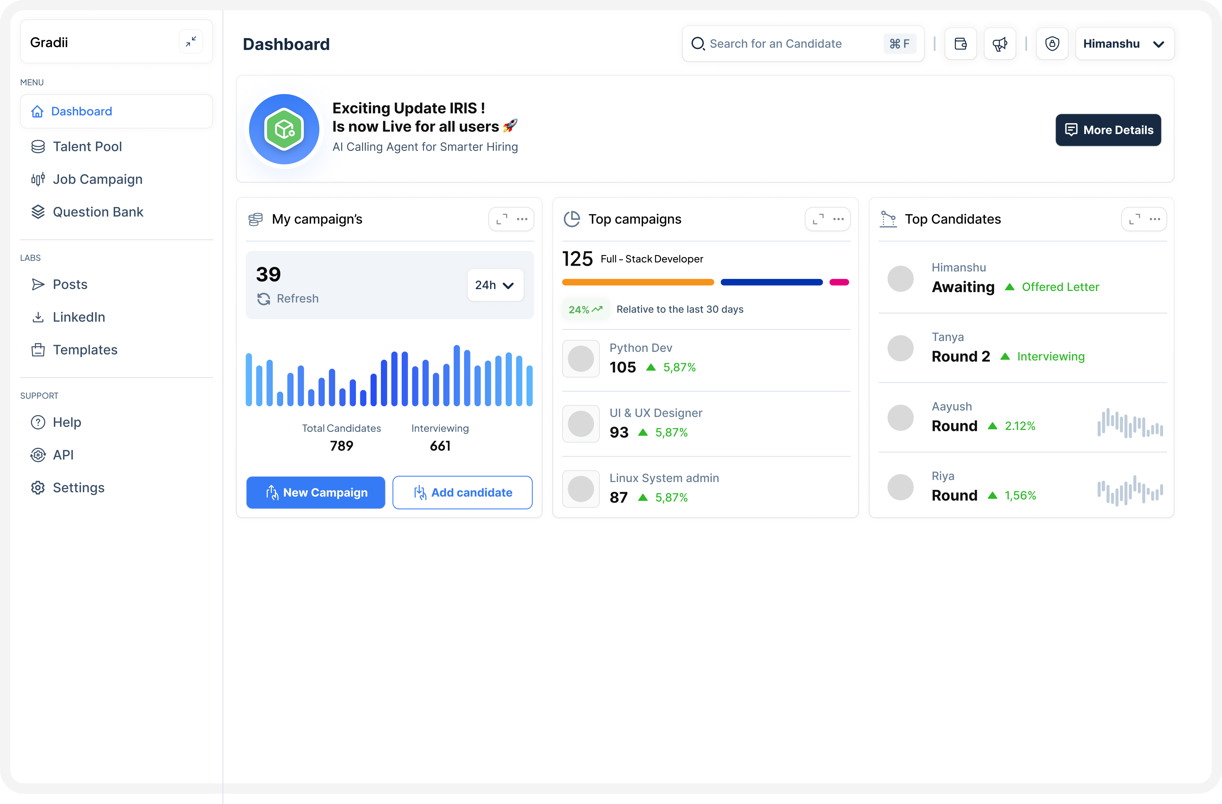Click the Add candidate button
The image size is (1222, 804).
point(462,492)
